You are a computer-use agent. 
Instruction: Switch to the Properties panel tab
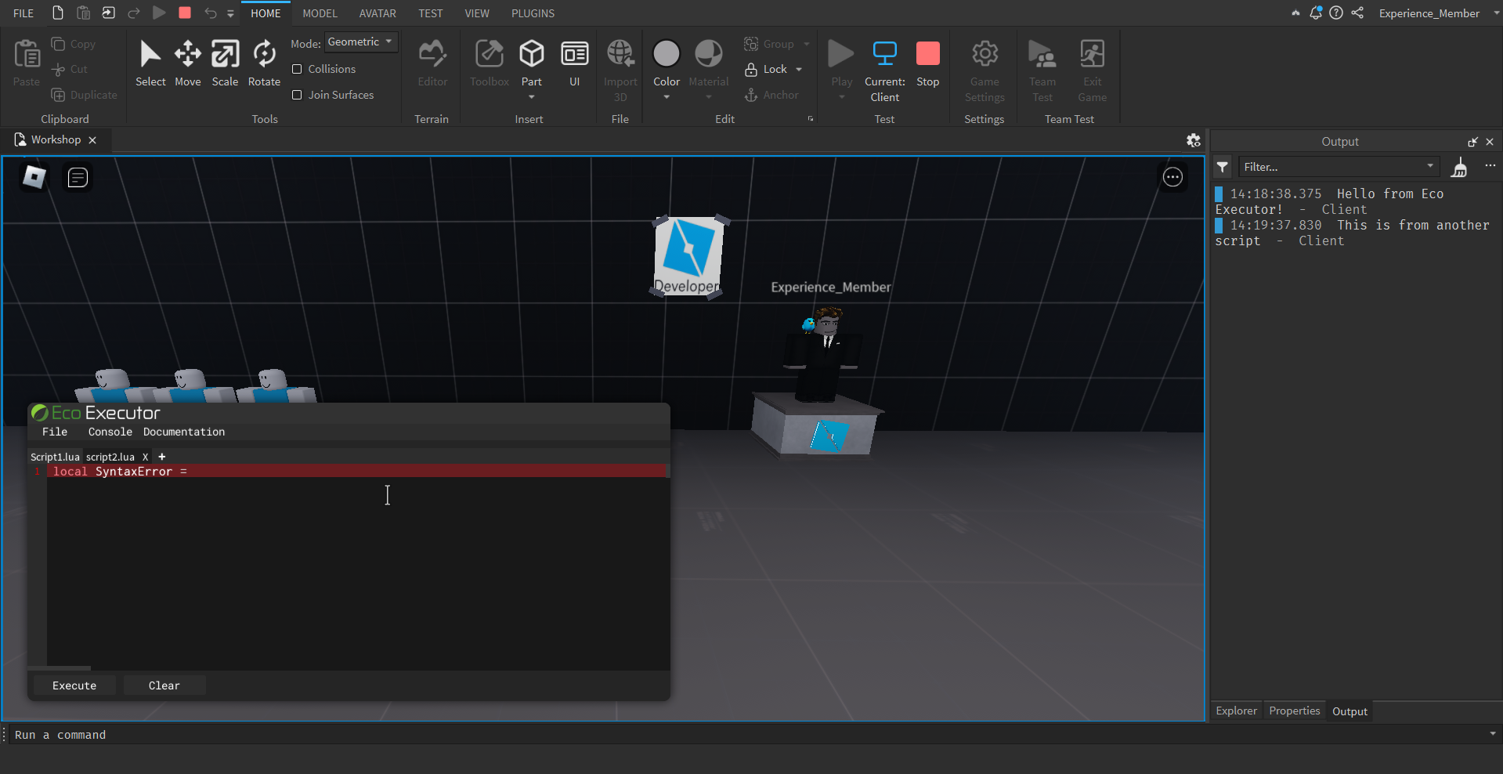[1295, 711]
